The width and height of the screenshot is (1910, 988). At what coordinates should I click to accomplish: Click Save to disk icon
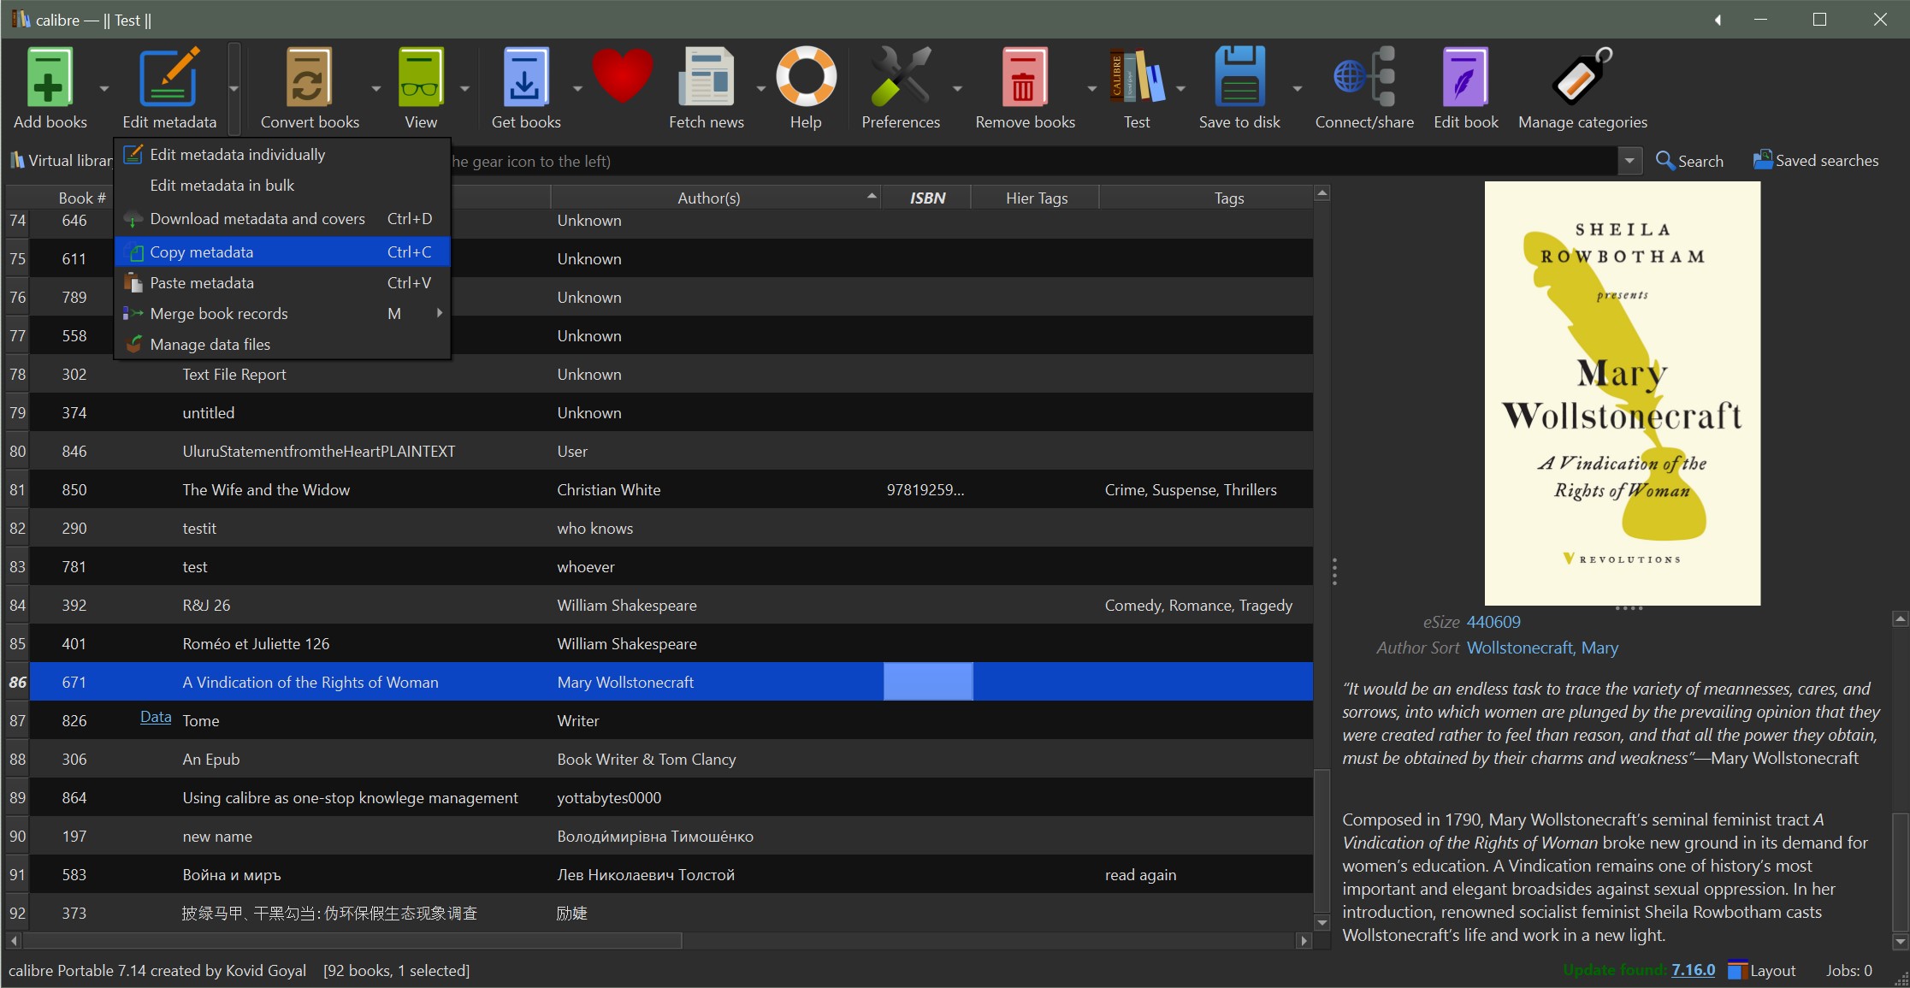click(1239, 79)
